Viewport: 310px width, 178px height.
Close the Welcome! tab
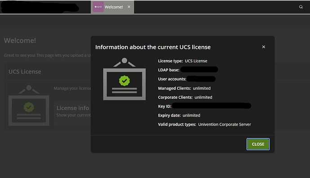pos(129,7)
